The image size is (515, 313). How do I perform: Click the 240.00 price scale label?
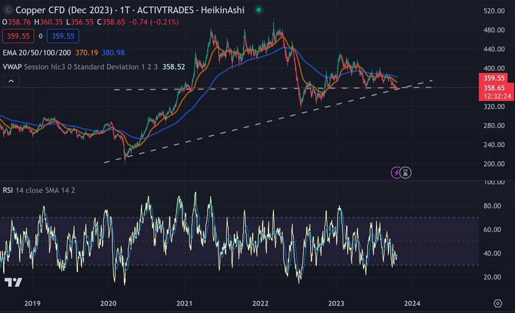494,144
